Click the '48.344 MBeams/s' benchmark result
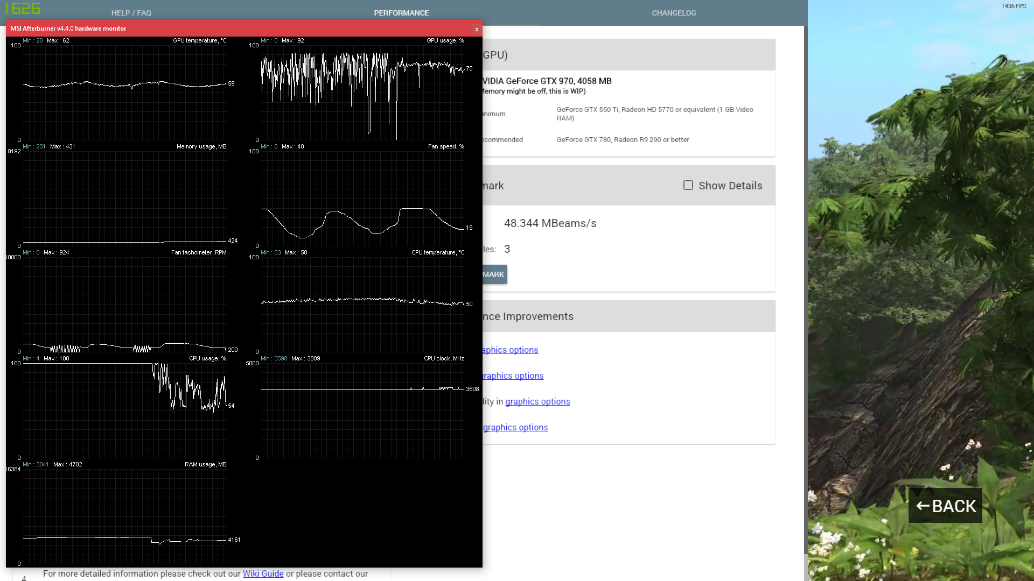 pos(550,223)
